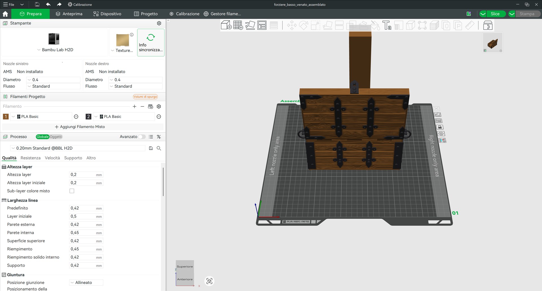The width and height of the screenshot is (542, 291).
Task: Switch process scope to Oggetti
Action: [56, 137]
